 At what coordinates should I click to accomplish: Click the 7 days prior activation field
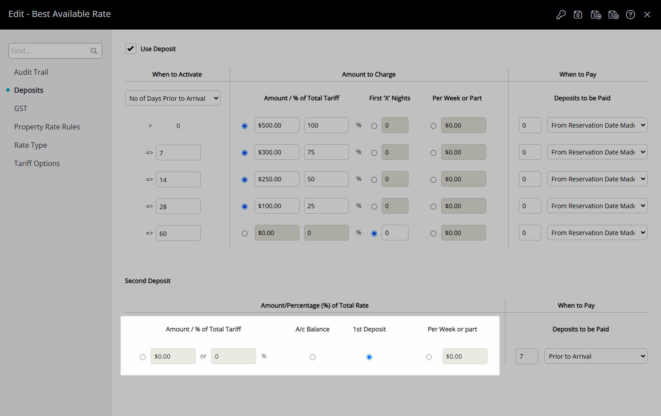coord(178,152)
